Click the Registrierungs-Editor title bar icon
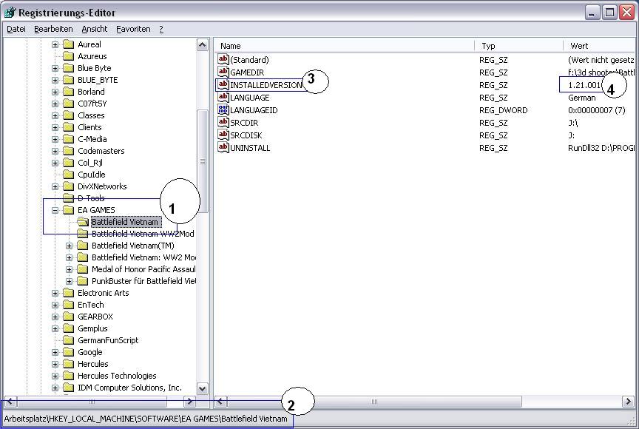 click(10, 13)
